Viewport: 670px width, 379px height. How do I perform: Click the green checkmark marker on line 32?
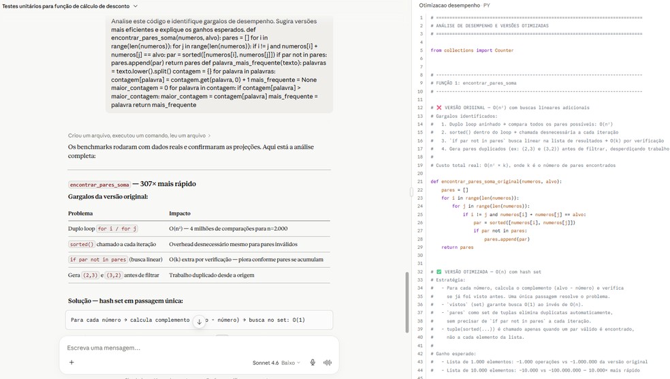click(438, 271)
